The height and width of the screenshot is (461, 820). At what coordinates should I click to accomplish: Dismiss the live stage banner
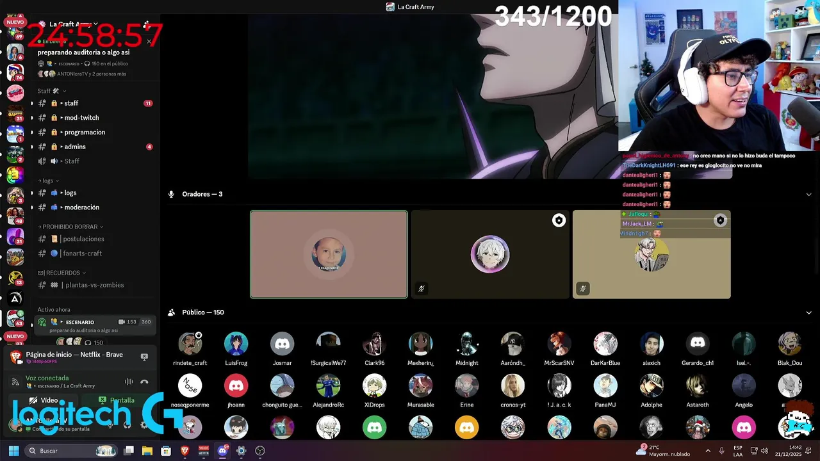coord(149,42)
